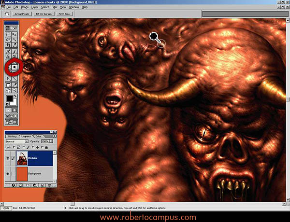Hide the Background layer
The image size is (290, 222).
click(7, 174)
